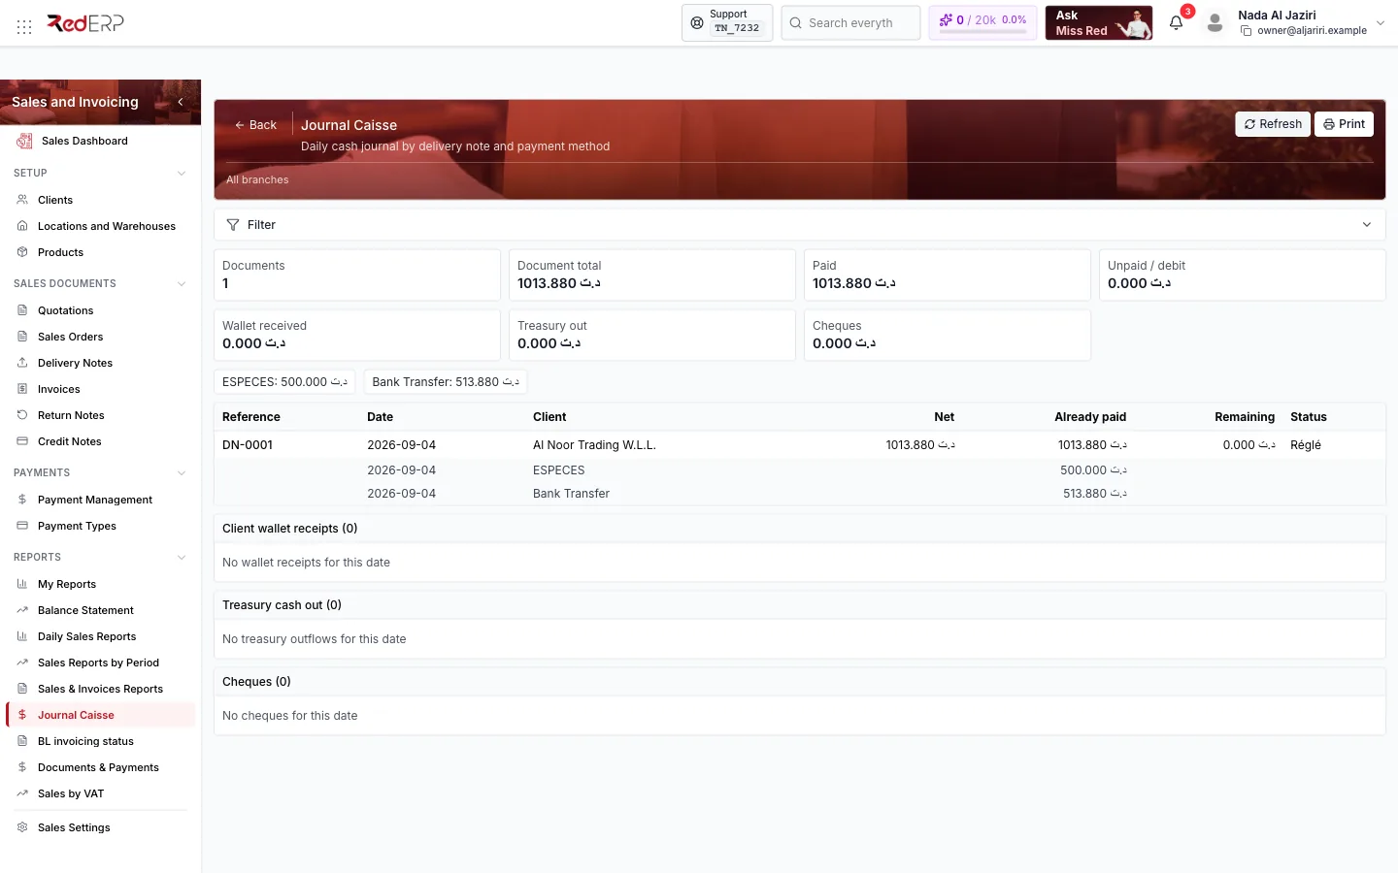Viewport: 1398px width, 873px height.
Task: Print the journal
Action: point(1344,124)
